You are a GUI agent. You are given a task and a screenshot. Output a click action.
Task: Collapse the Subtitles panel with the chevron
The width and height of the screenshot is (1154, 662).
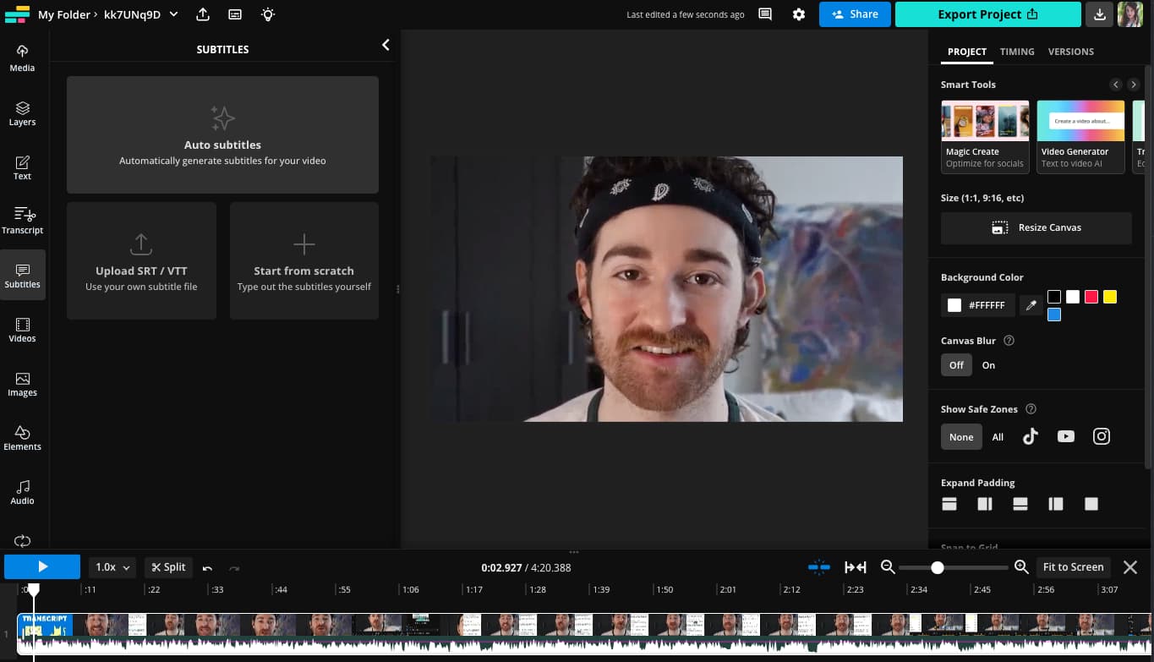[386, 45]
